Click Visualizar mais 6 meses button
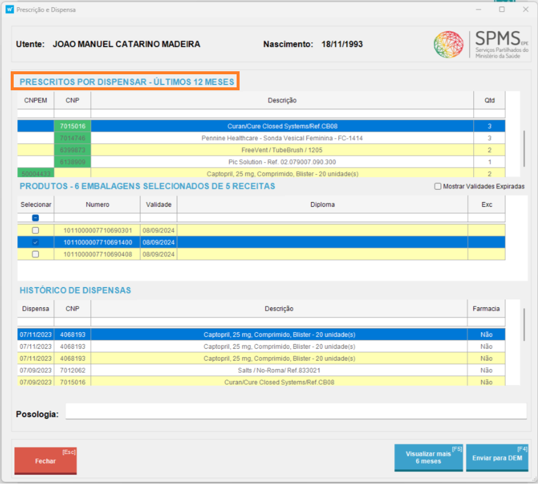 point(428,457)
